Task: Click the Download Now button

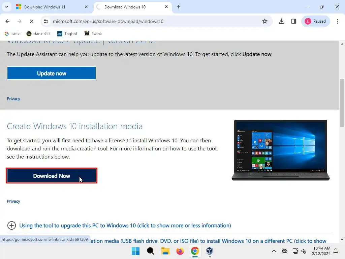Action: [x=52, y=176]
